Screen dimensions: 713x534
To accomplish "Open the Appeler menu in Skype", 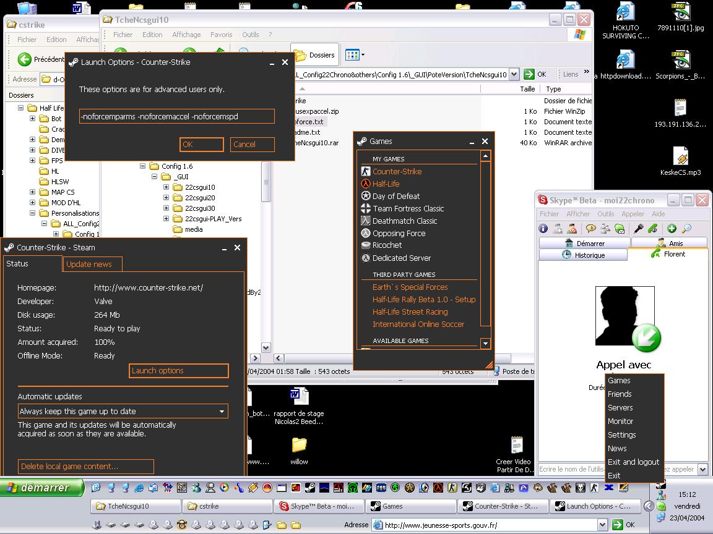I will pos(633,214).
